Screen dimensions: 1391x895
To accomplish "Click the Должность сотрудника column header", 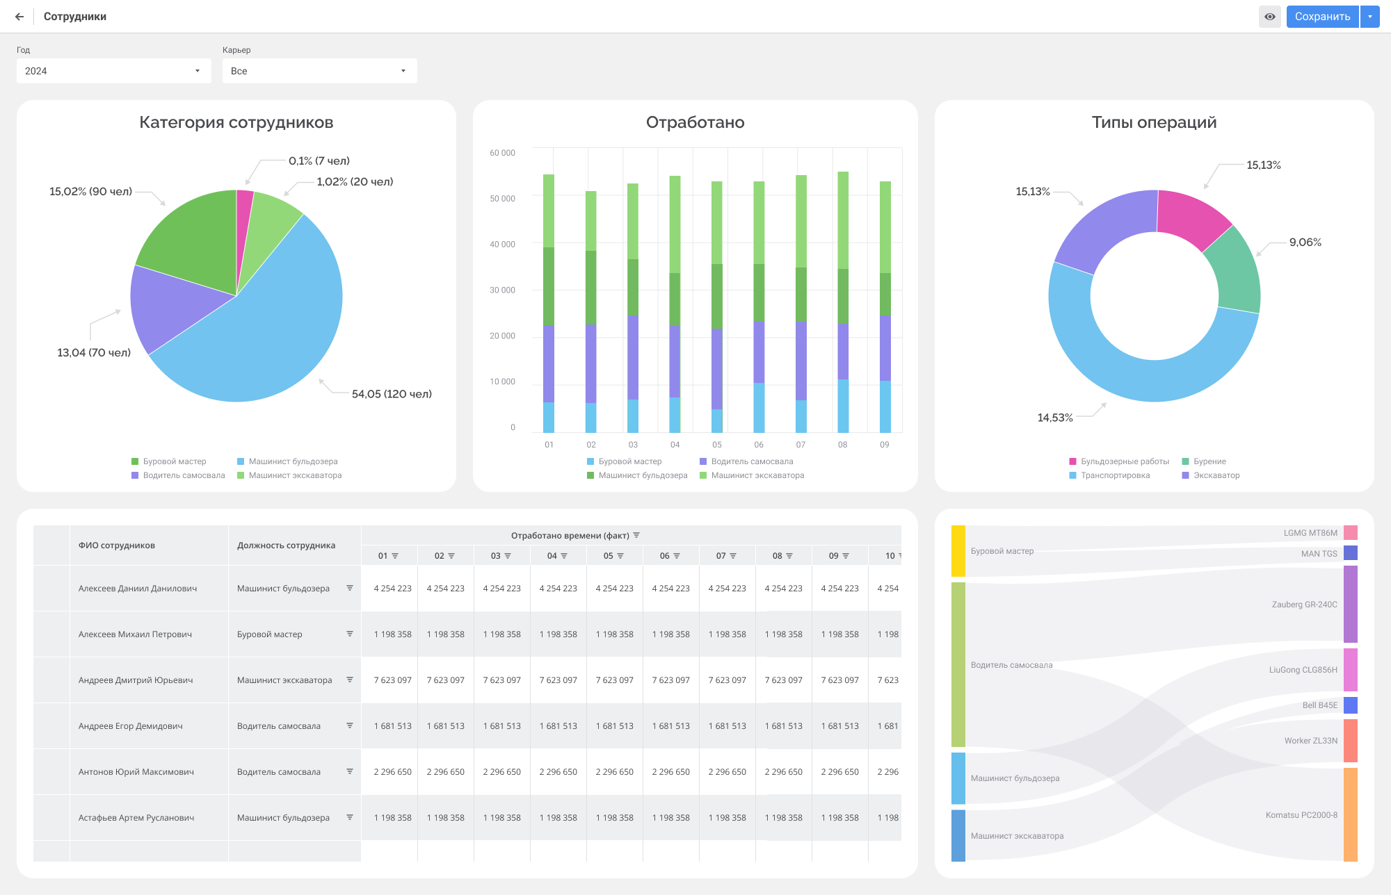I will click(286, 545).
